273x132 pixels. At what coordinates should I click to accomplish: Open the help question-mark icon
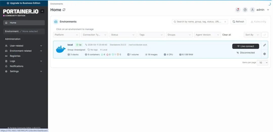click(245, 10)
